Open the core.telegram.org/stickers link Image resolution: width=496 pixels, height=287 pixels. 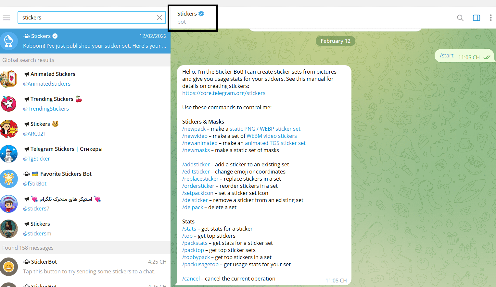pyautogui.click(x=224, y=93)
